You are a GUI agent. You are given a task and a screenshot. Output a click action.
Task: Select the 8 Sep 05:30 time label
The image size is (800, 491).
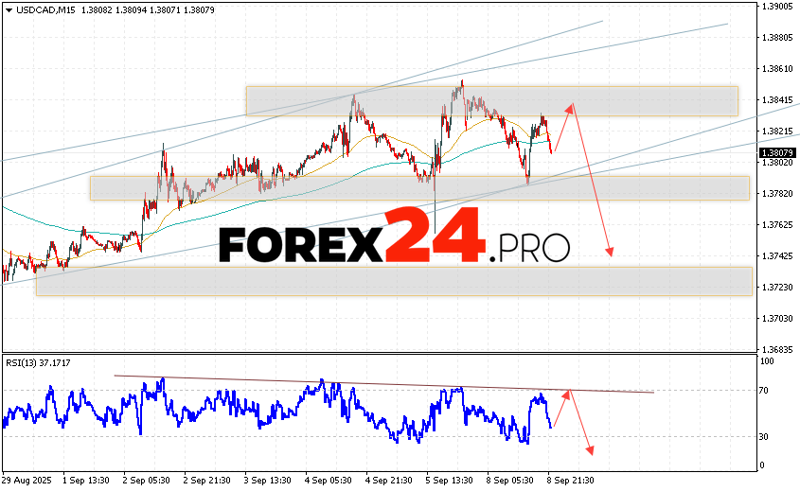(x=509, y=481)
